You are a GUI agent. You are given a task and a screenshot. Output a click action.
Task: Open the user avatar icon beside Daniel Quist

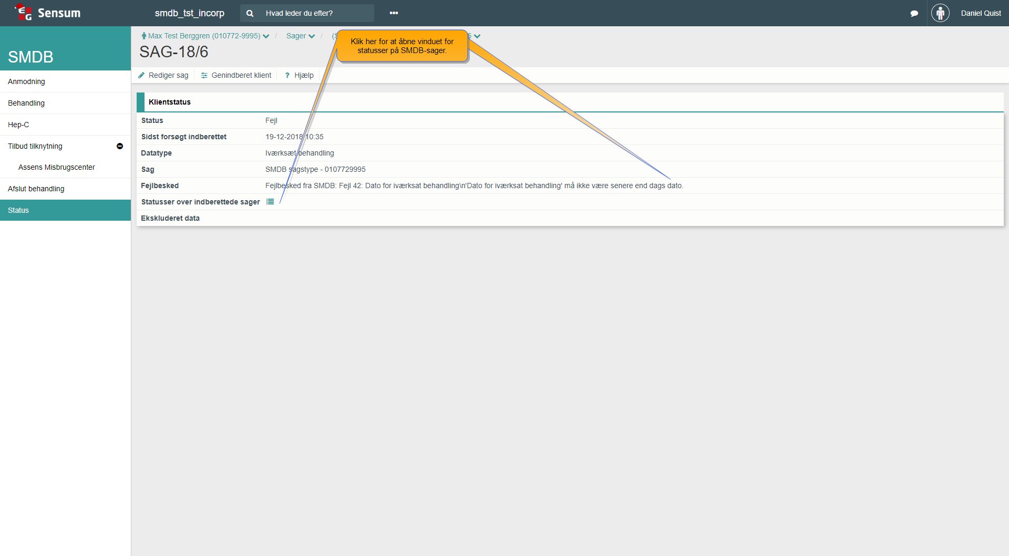click(940, 13)
